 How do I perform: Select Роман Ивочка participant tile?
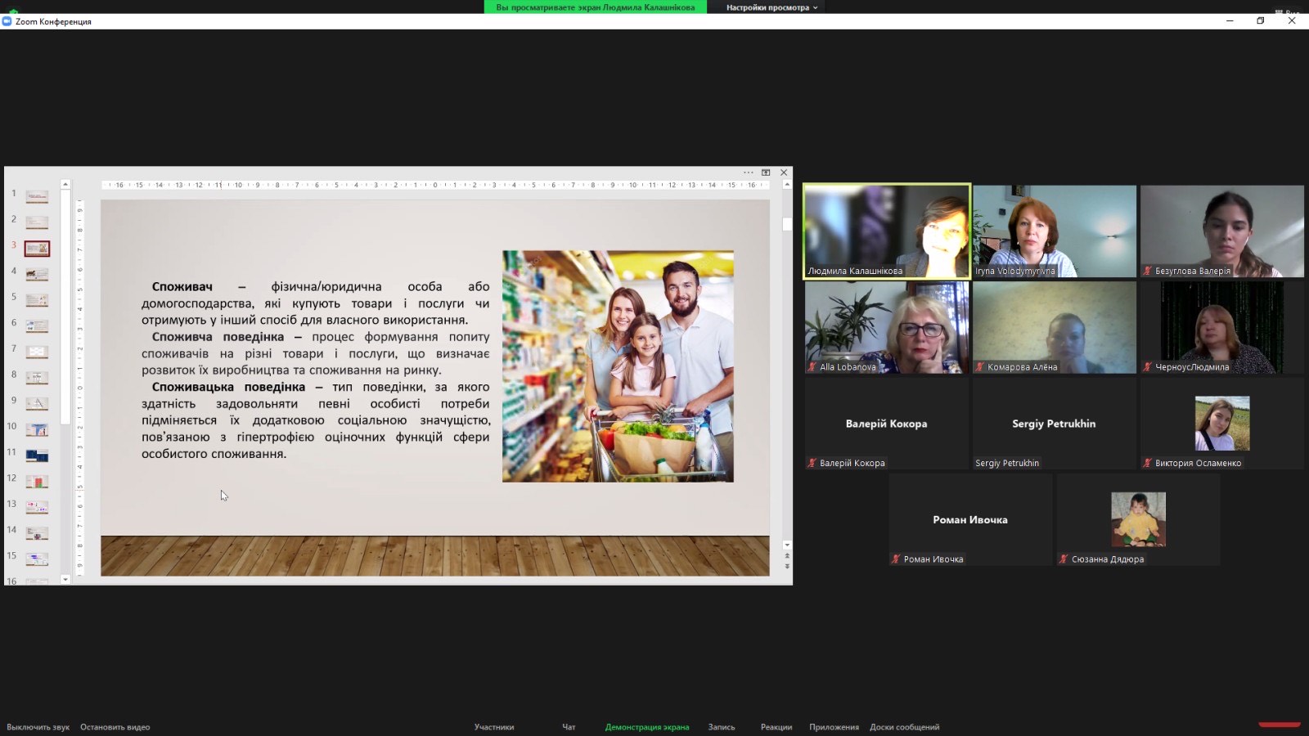click(970, 519)
